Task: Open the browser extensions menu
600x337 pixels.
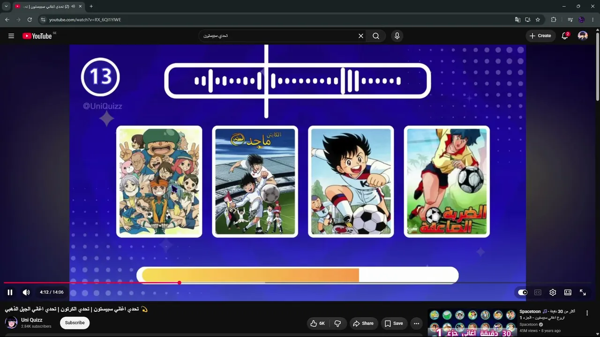Action: click(x=554, y=20)
